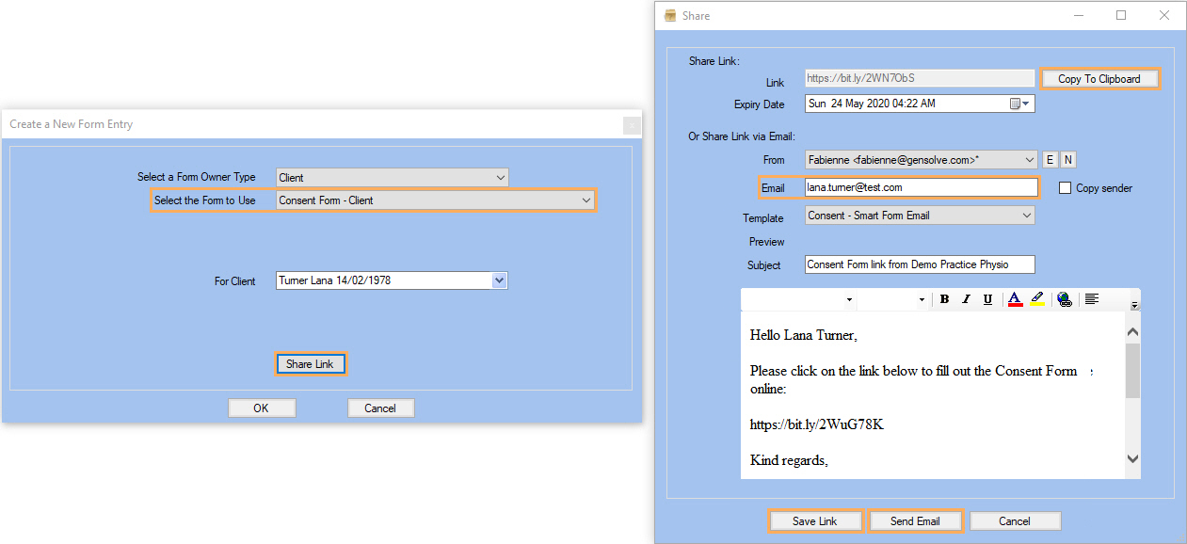Click the Share Link button
The width and height of the screenshot is (1187, 544).
pyautogui.click(x=311, y=364)
